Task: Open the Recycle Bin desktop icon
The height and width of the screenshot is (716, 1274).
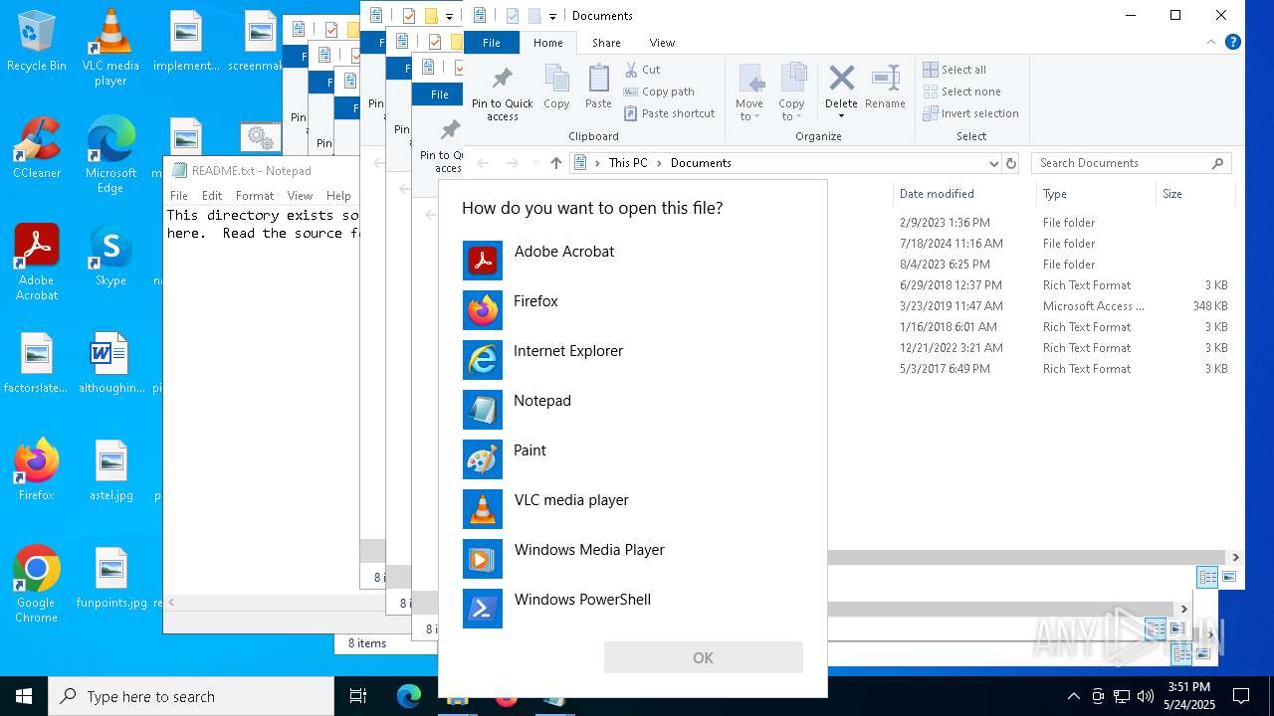Action: pyautogui.click(x=37, y=42)
